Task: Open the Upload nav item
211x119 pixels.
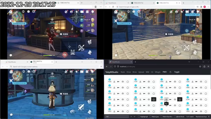Action: (x=141, y=72)
